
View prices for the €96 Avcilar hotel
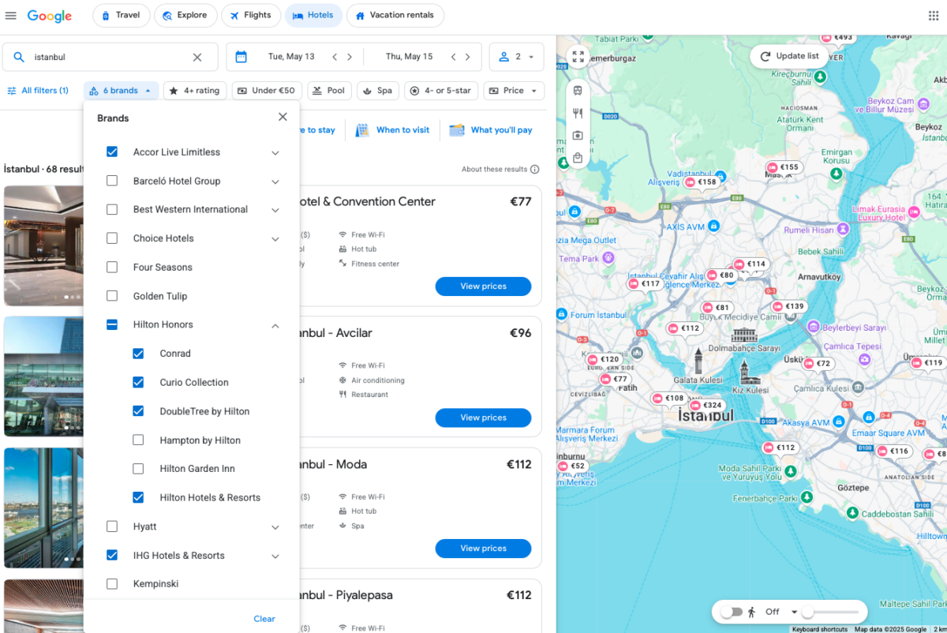pyautogui.click(x=483, y=418)
